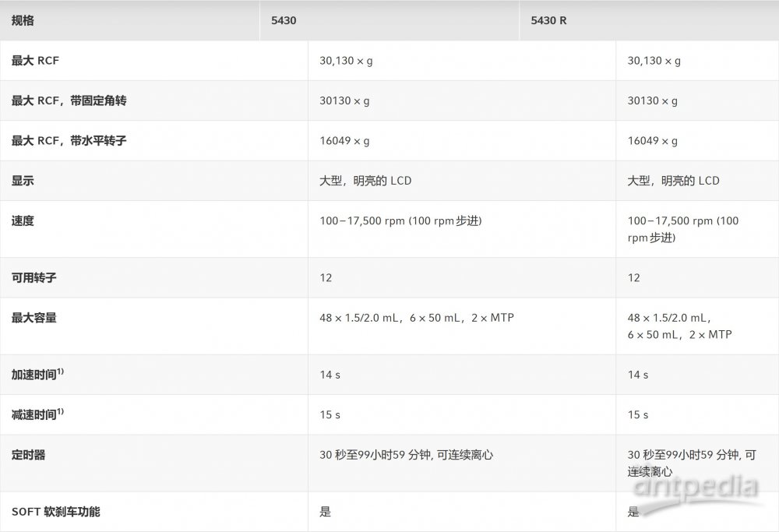Click the 速度 row label

(x=23, y=220)
